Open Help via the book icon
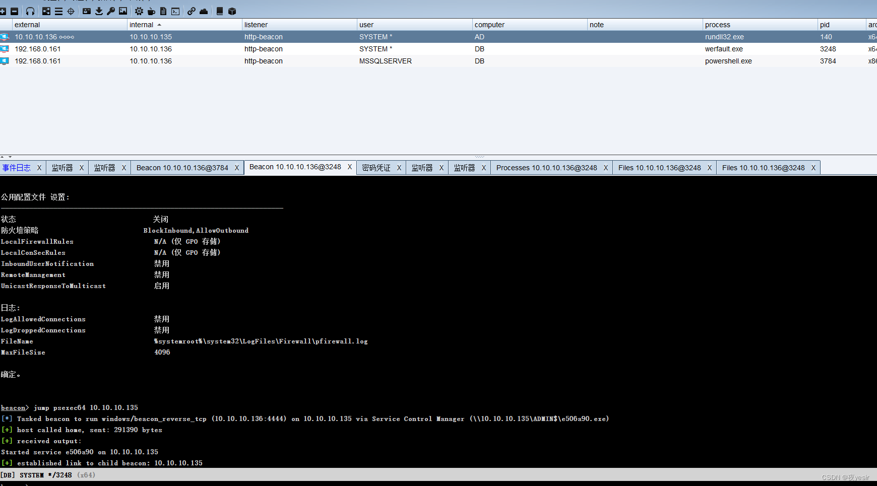Viewport: 877px width, 486px height. [x=220, y=11]
